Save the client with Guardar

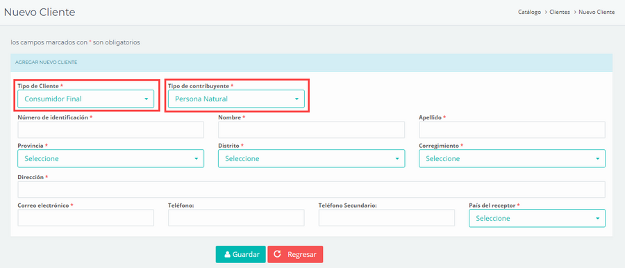point(241,254)
